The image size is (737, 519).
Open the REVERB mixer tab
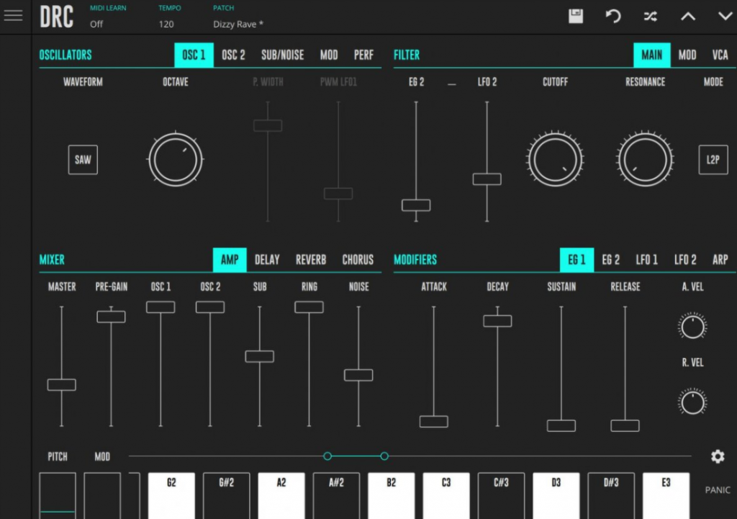311,260
